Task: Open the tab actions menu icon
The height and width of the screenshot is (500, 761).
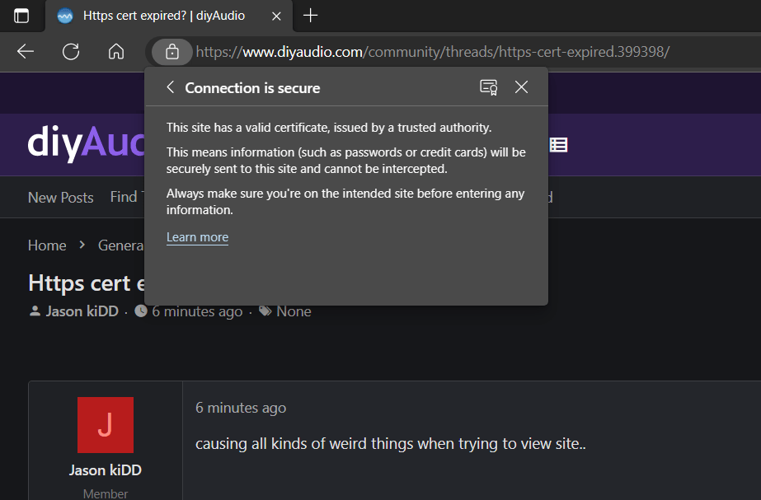Action: pyautogui.click(x=21, y=16)
